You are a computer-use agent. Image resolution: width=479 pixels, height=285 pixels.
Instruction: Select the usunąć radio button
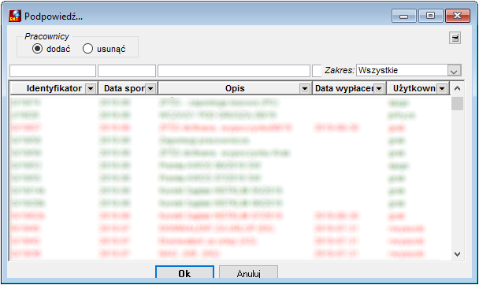87,49
